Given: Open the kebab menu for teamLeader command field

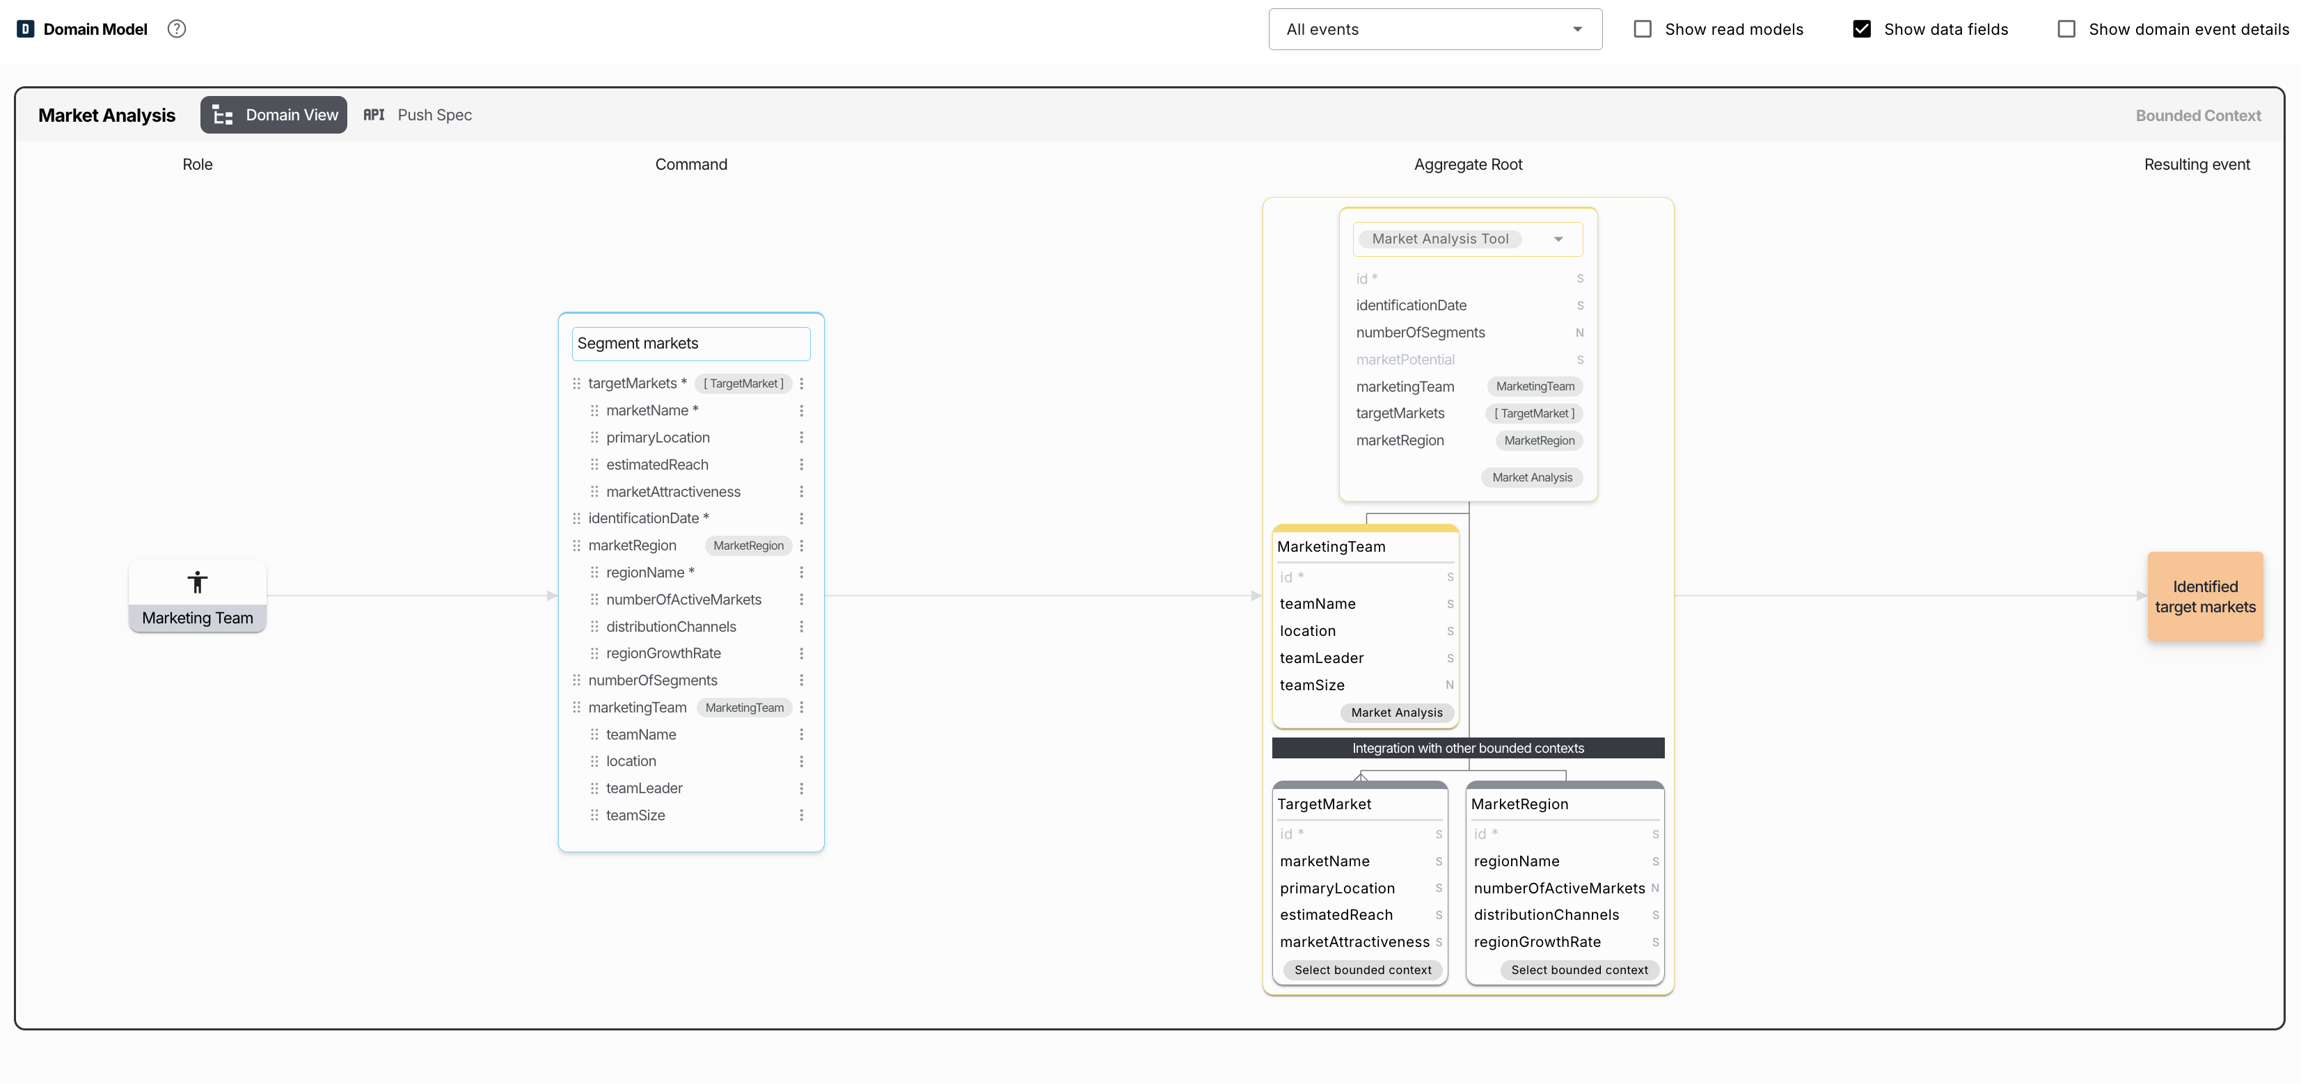Looking at the screenshot, I should (x=801, y=788).
